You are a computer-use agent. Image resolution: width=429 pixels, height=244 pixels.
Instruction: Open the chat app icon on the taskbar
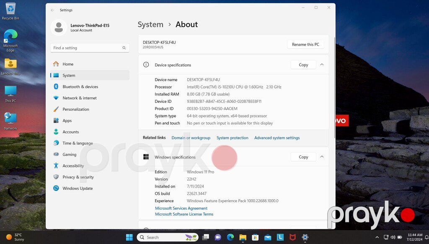tap(218, 237)
